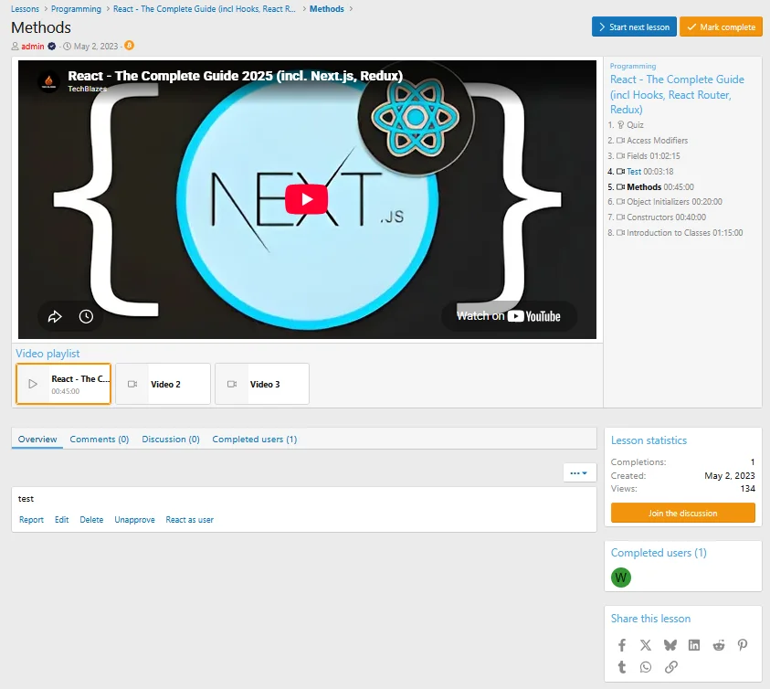Click the play icon in first playlist item

[x=32, y=384]
